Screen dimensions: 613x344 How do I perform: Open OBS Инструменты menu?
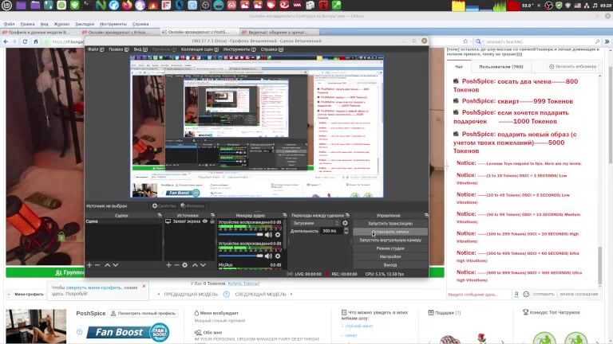[237, 49]
